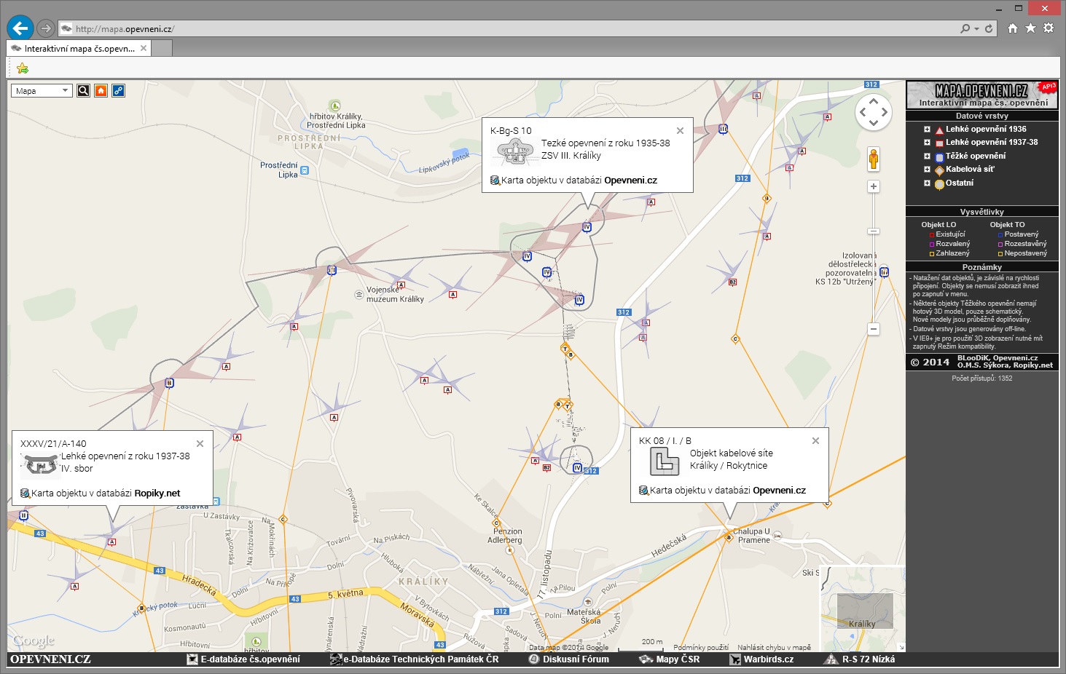Expand the Ostatní layer group
The height and width of the screenshot is (674, 1066).
pos(927,183)
